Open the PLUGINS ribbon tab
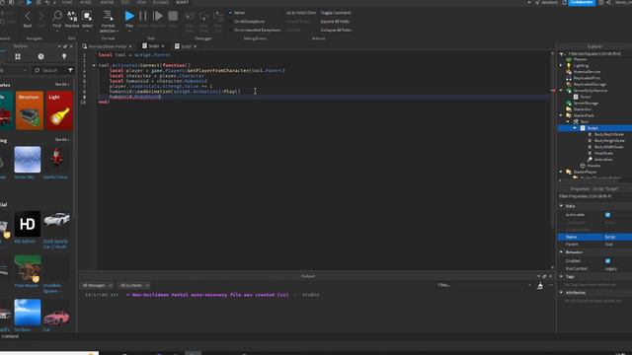The width and height of the screenshot is (632, 355). point(160,2)
